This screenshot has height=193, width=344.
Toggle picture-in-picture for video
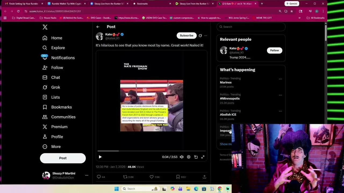pos(196,157)
